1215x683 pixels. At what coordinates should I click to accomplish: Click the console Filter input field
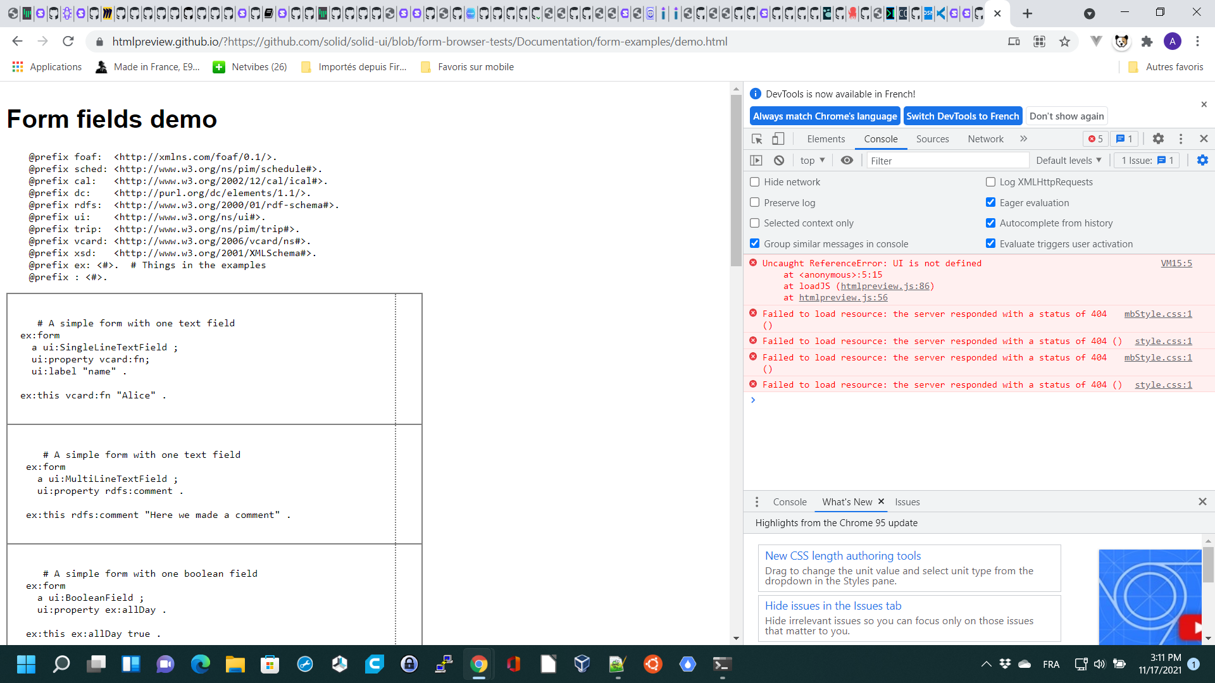(x=946, y=161)
